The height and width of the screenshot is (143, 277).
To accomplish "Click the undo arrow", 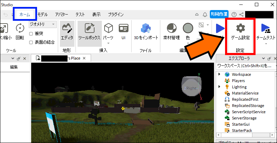I will click(x=6, y=15).
